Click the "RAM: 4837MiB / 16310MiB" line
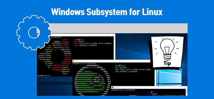The image size is (214, 99). click(86, 45)
